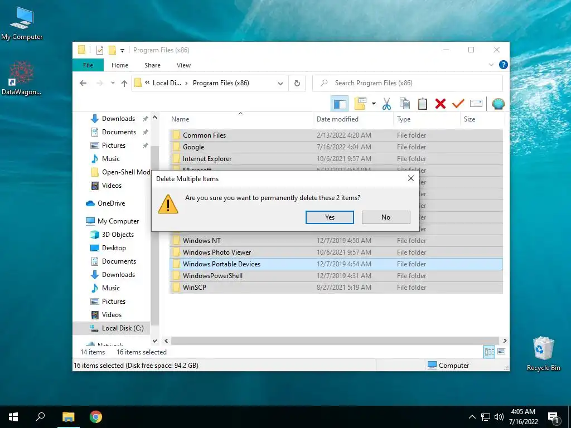
Task: Select the Windows Portable Devices folder
Action: click(x=336, y=264)
